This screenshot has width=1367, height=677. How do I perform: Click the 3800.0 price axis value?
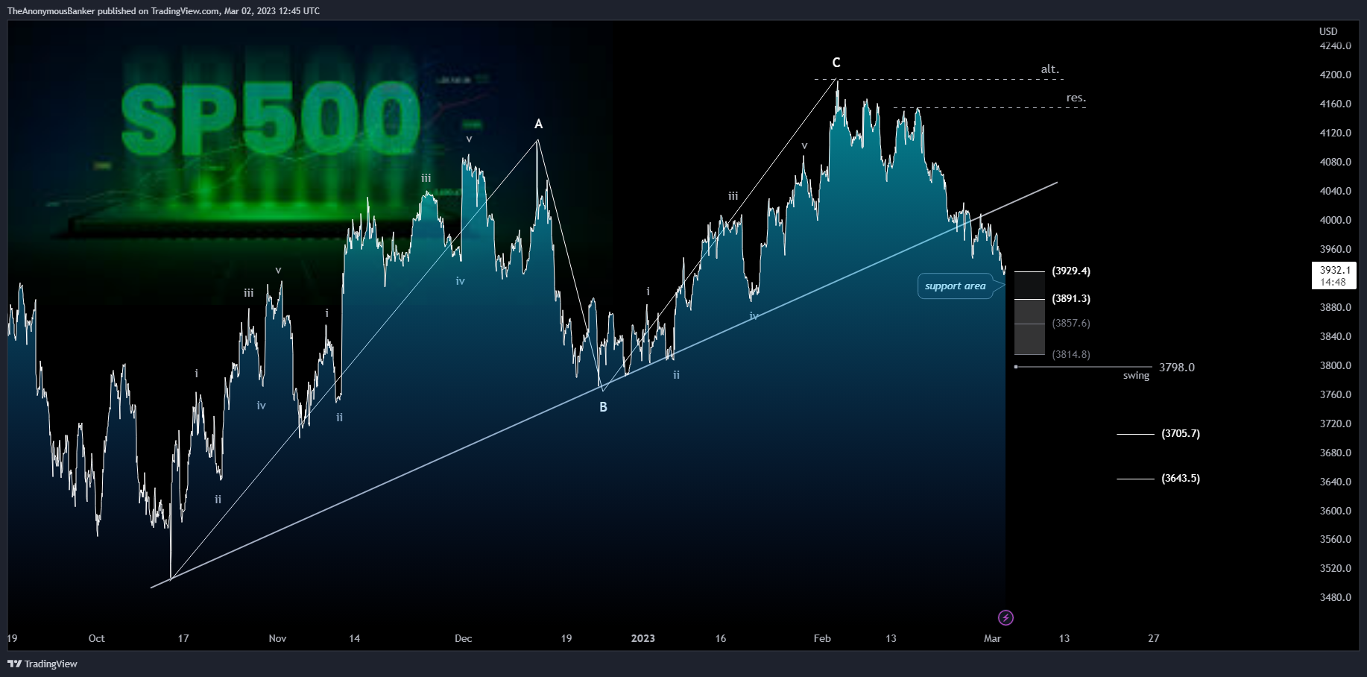click(x=1335, y=365)
